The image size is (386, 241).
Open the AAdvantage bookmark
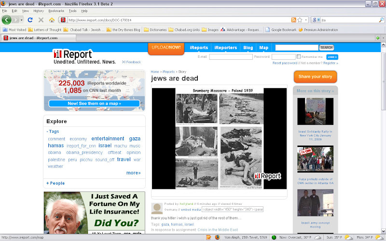point(241,30)
